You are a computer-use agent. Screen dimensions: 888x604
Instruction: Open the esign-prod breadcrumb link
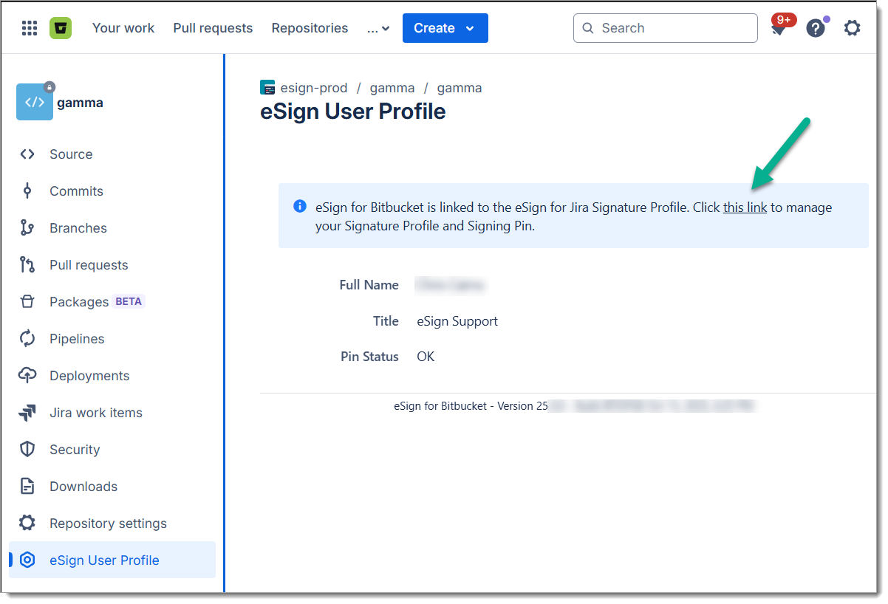click(x=313, y=88)
